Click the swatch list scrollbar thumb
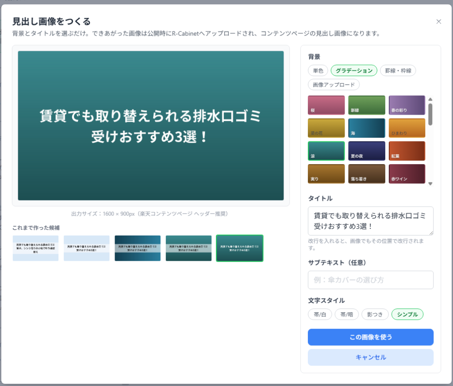 point(430,115)
